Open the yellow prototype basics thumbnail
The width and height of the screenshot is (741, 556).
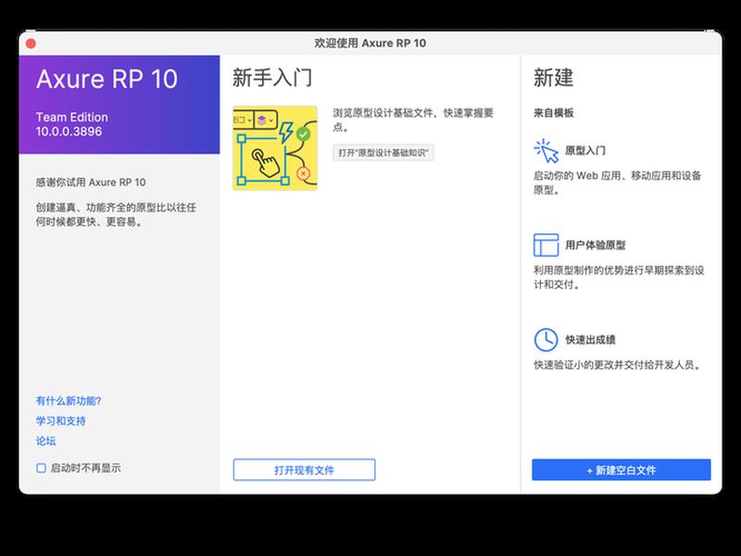tap(275, 148)
